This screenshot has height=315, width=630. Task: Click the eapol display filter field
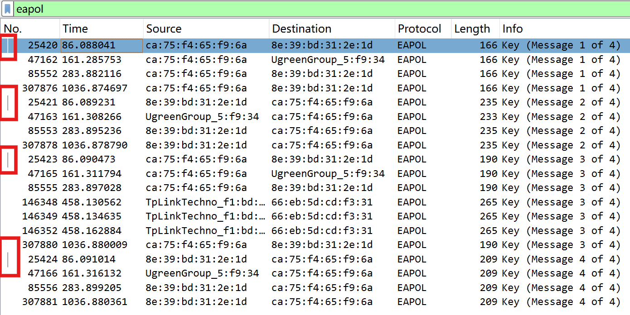coord(317,9)
